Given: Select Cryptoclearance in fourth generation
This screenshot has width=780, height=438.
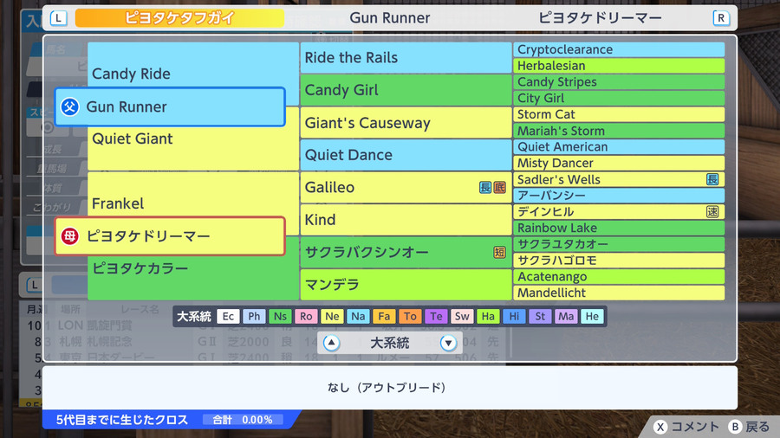Looking at the screenshot, I should coord(619,49).
